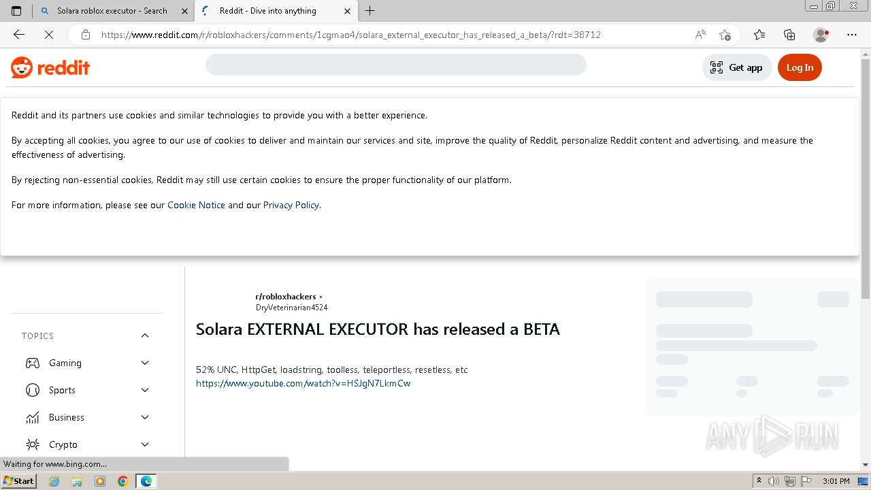871x490 pixels.
Task: Open Read Aloud in address bar
Action: (700, 35)
